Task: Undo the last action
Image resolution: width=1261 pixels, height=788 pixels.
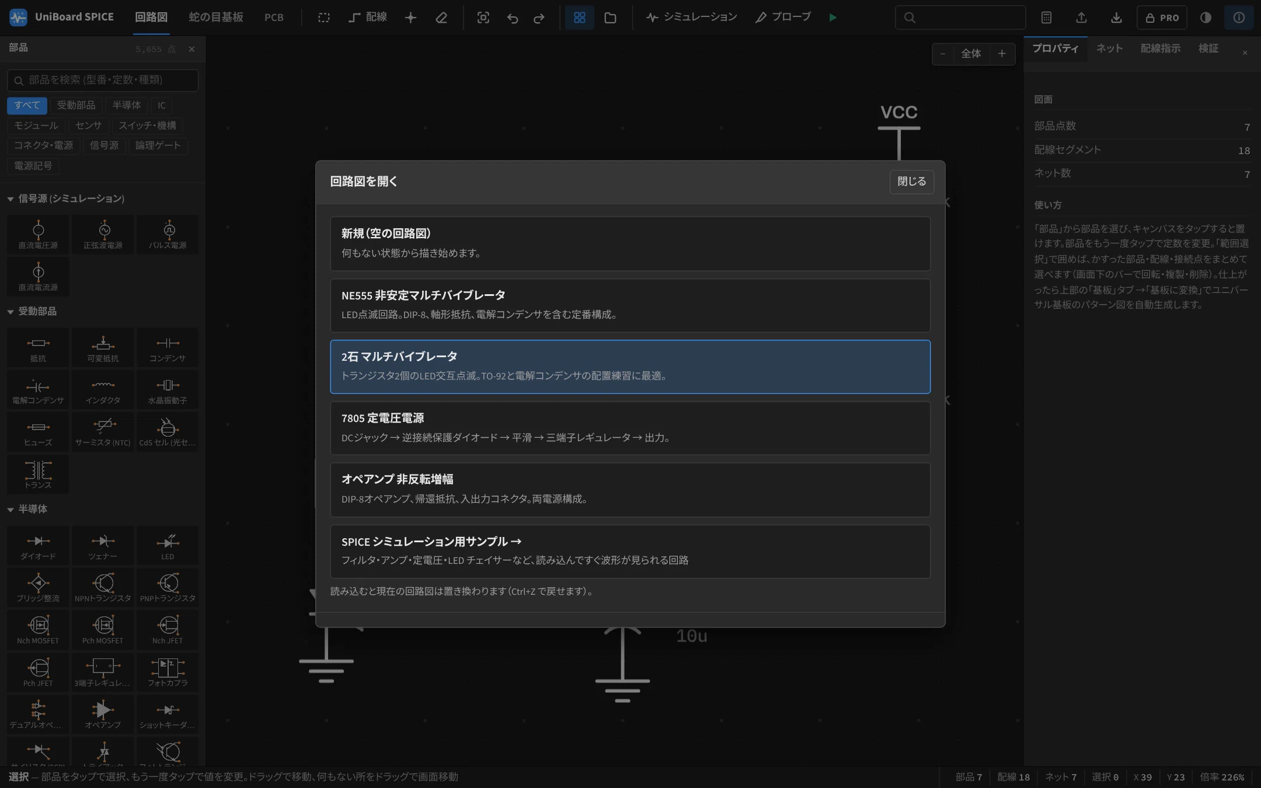Action: tap(512, 18)
